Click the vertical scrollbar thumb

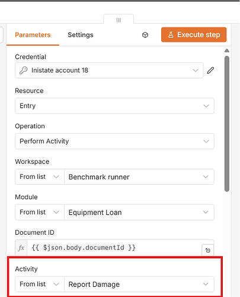(x=227, y=124)
